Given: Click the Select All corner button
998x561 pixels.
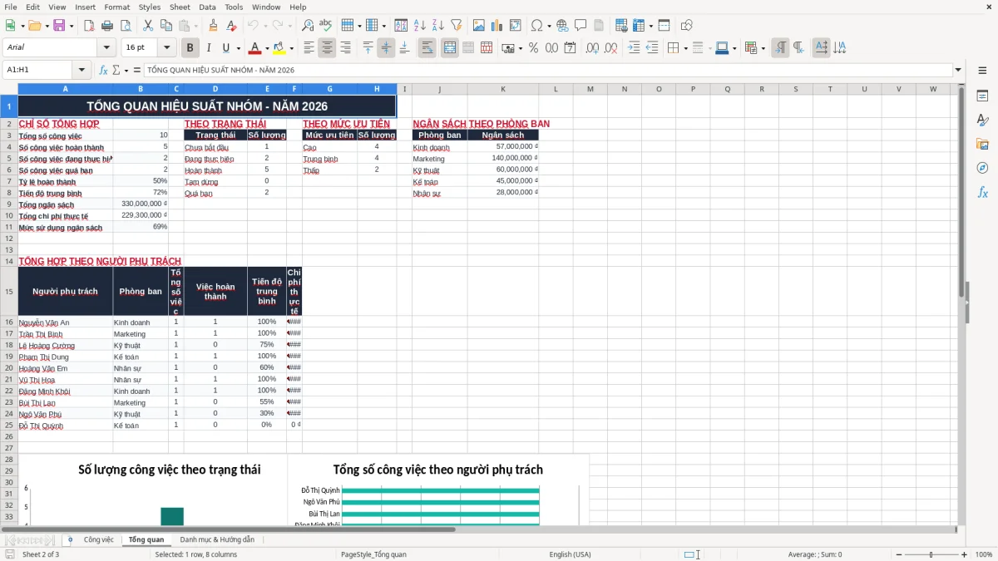Looking at the screenshot, I should 9,89.
